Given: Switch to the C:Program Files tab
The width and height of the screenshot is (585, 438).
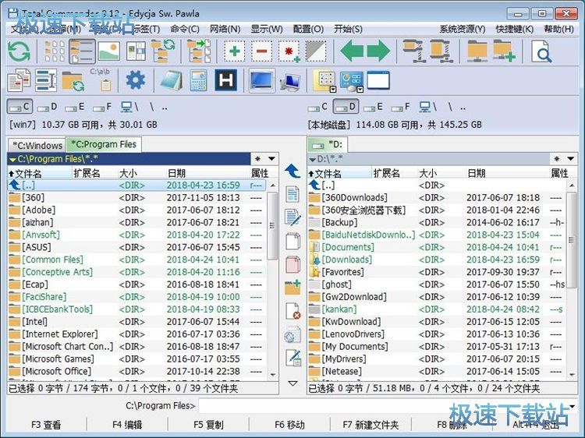Looking at the screenshot, I should (x=103, y=145).
